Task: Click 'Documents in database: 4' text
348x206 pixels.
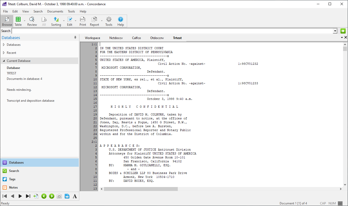Action: click(x=24, y=79)
